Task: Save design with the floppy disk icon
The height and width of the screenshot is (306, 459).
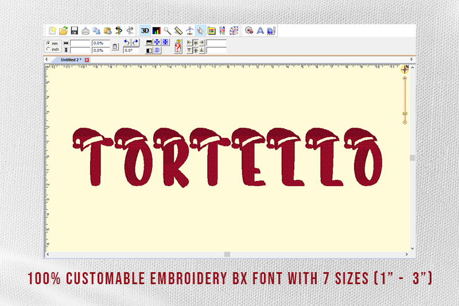Action: (75, 30)
